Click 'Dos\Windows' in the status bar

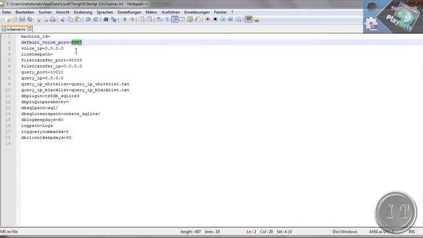(345, 231)
